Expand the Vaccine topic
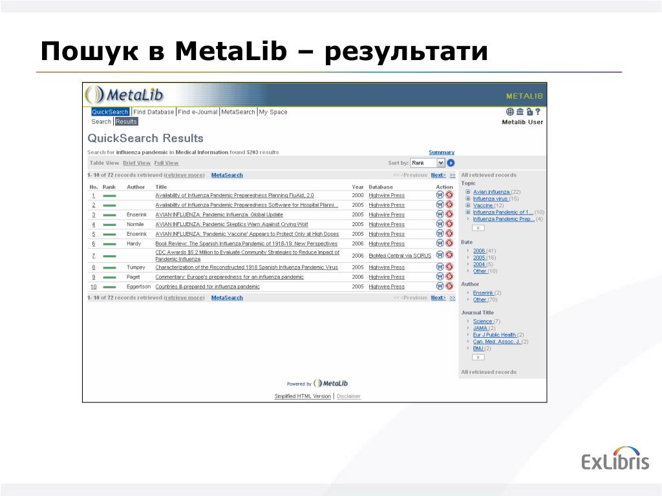The image size is (662, 496). click(468, 205)
